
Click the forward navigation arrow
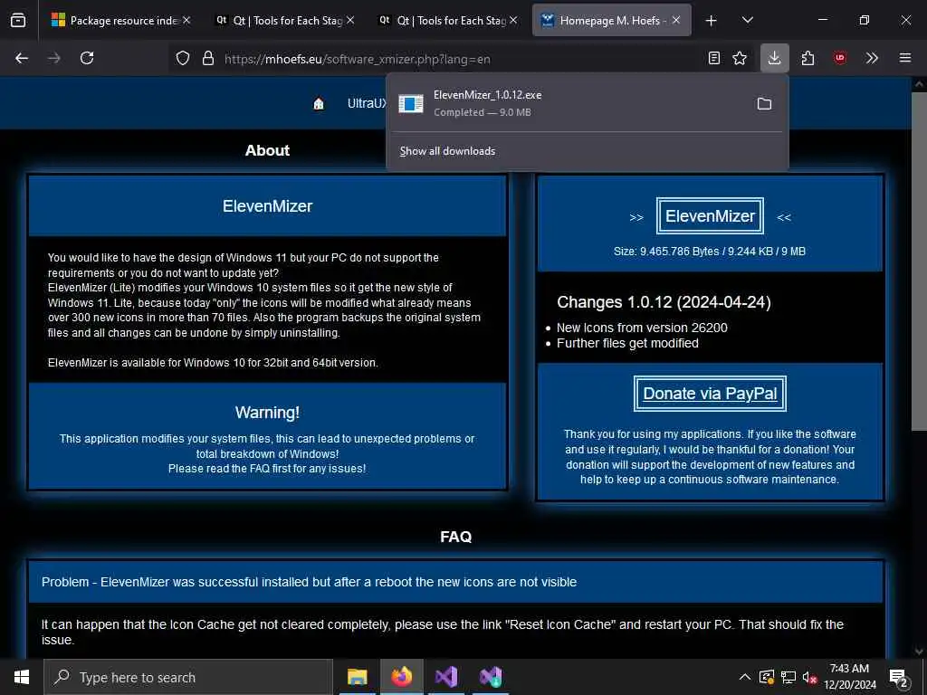[53, 58]
